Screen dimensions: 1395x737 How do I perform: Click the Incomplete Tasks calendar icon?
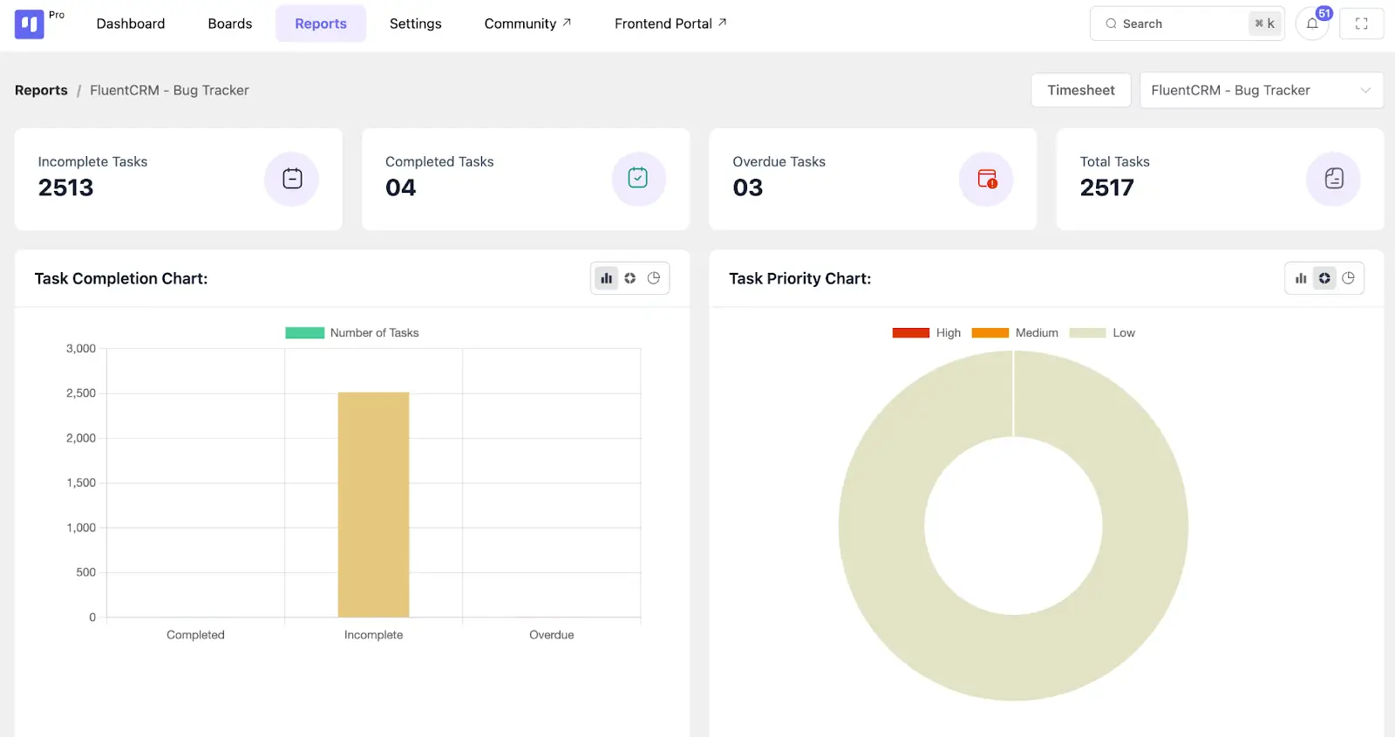pos(292,179)
